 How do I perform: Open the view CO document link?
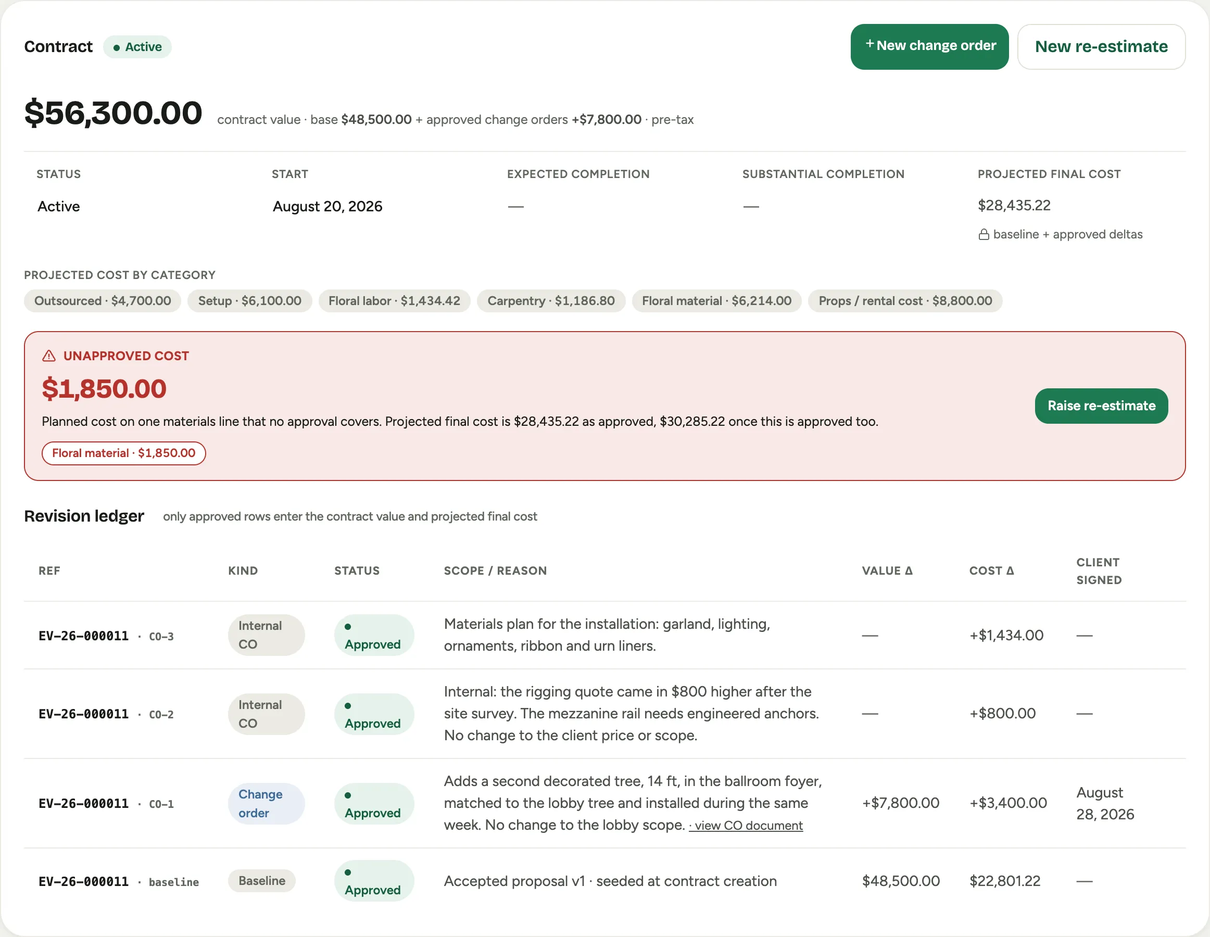coord(746,825)
